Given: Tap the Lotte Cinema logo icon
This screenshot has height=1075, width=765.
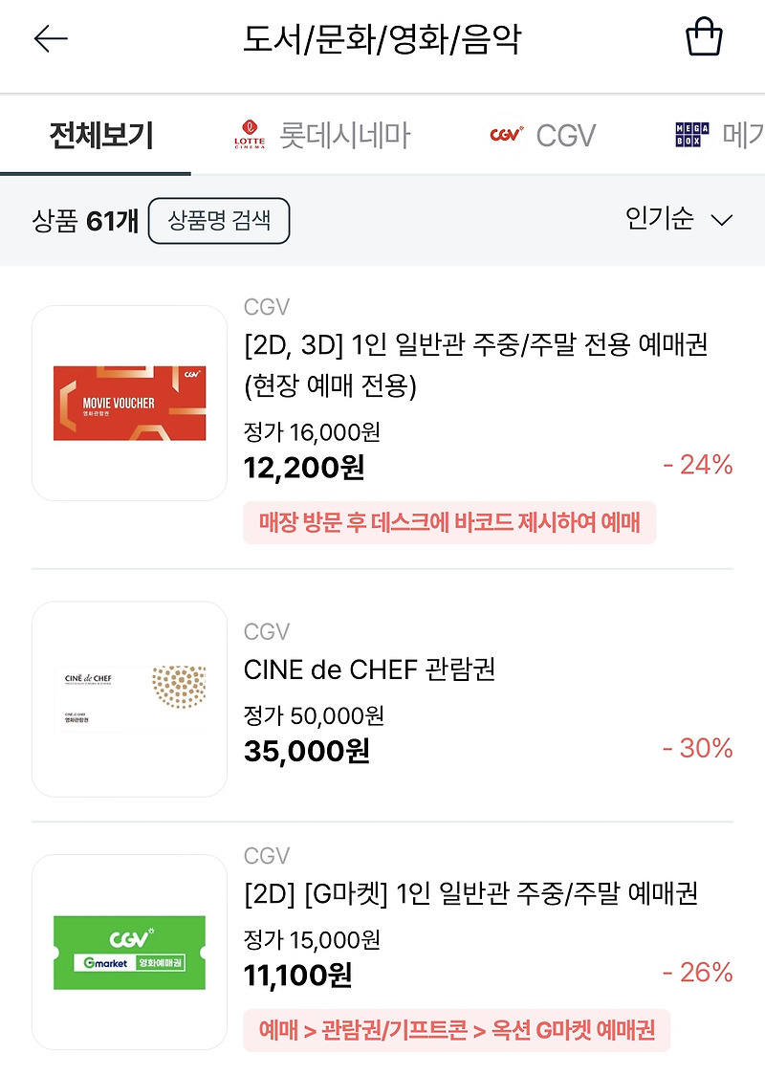Looking at the screenshot, I should (x=249, y=134).
